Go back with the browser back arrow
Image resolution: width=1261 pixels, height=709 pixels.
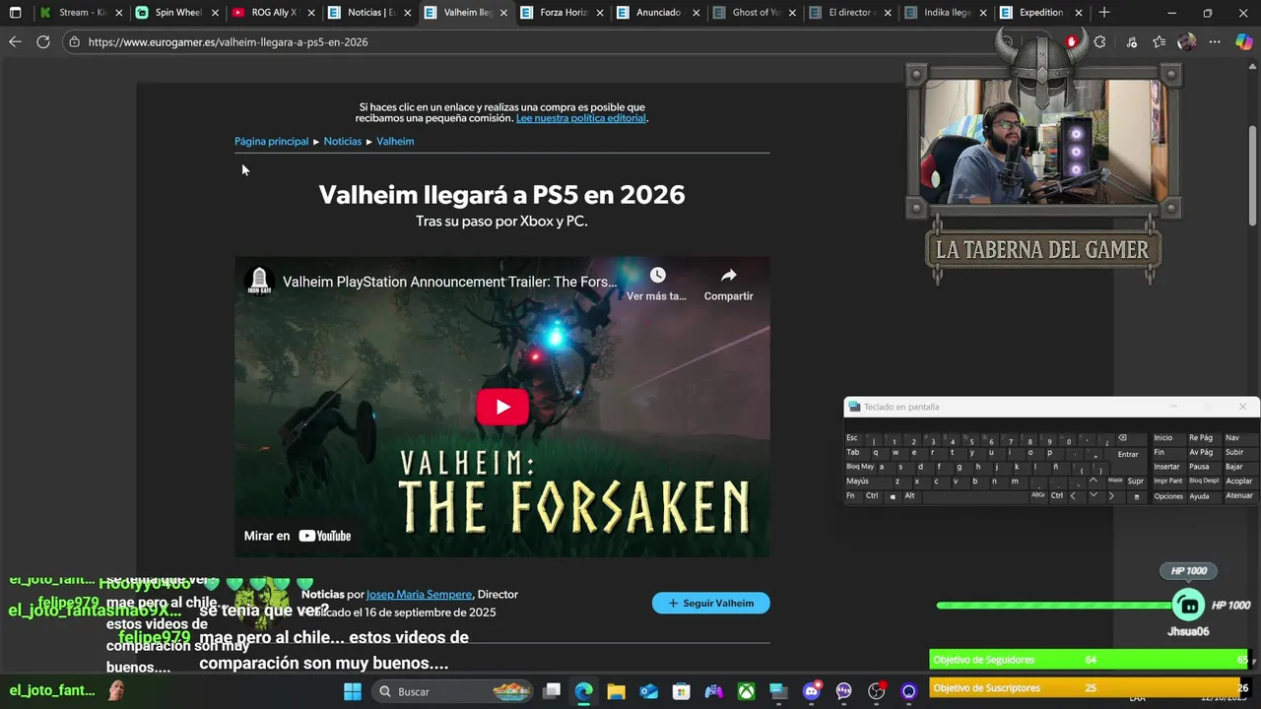pyautogui.click(x=15, y=41)
